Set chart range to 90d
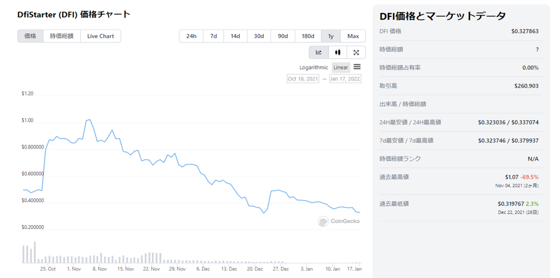 [283, 36]
